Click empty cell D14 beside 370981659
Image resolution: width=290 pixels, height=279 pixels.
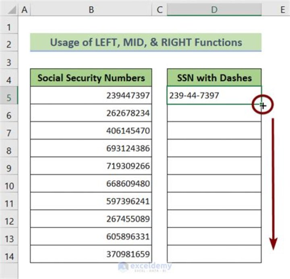click(x=214, y=254)
